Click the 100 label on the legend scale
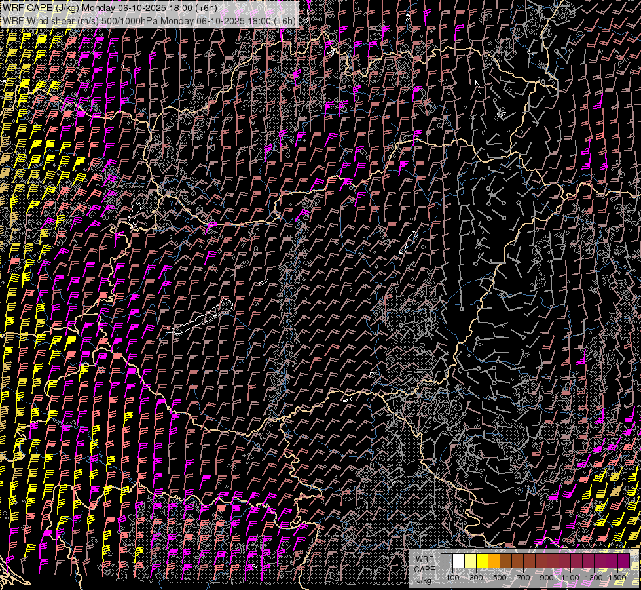Image resolution: width=641 pixels, height=590 pixels. click(x=452, y=577)
